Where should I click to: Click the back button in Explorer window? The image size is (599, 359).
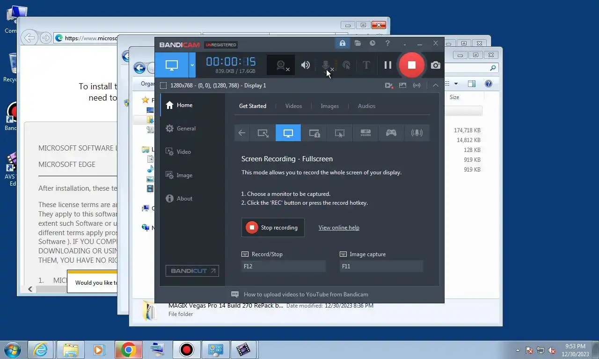(x=139, y=68)
